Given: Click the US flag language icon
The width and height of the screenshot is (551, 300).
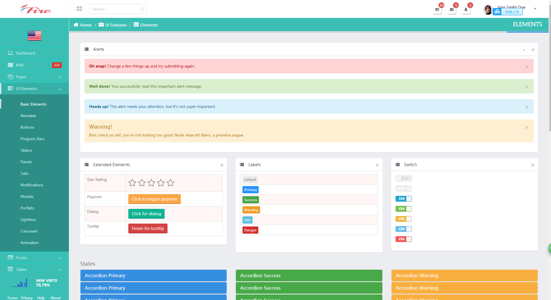Looking at the screenshot, I should (35, 35).
